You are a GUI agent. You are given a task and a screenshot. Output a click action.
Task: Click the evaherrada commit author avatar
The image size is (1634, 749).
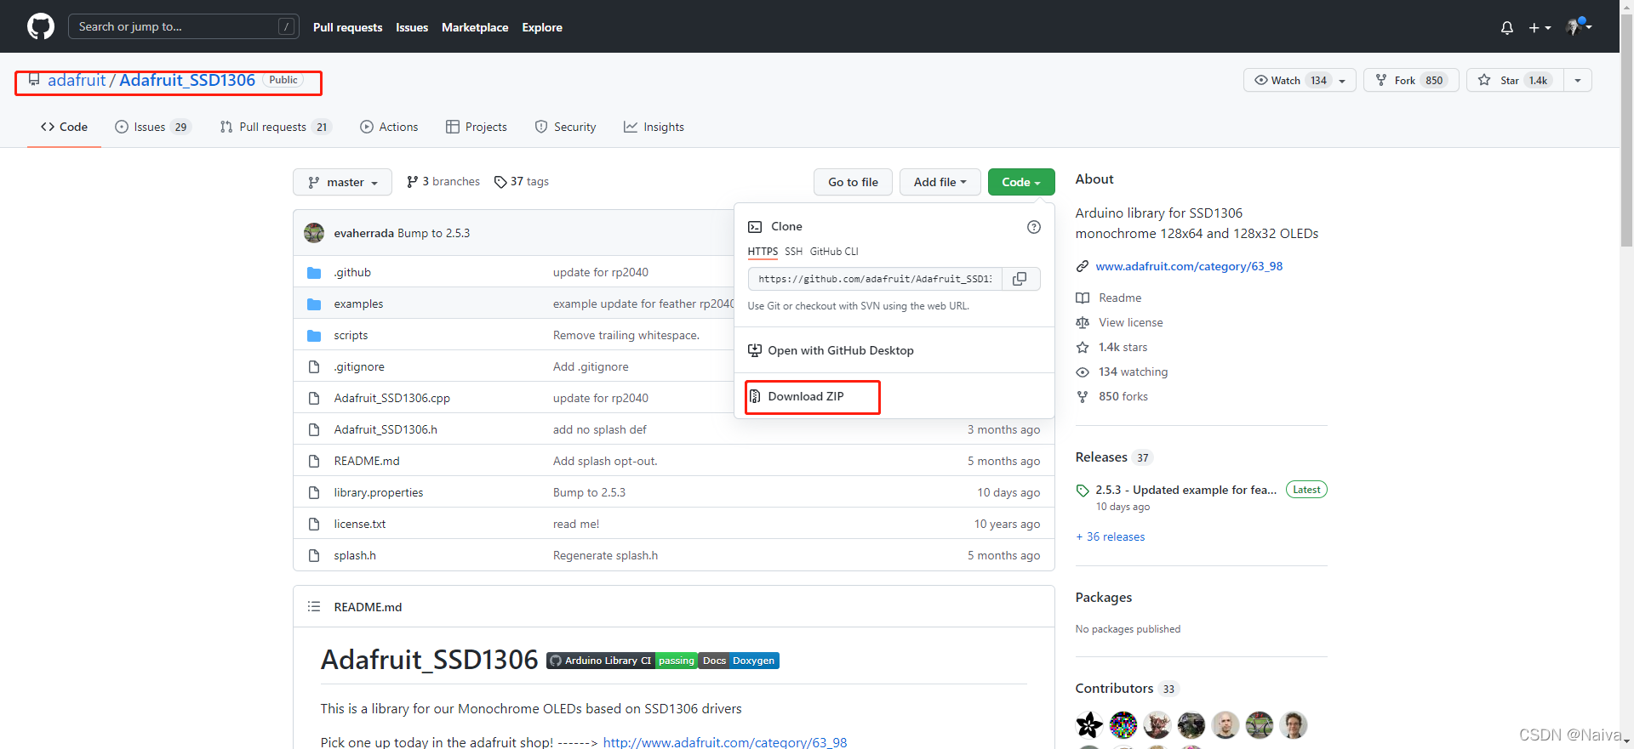click(x=314, y=233)
